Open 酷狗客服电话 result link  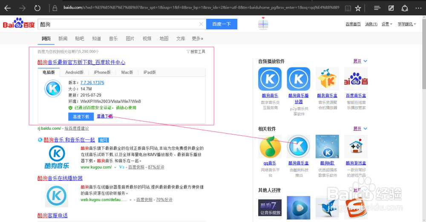[52, 216]
